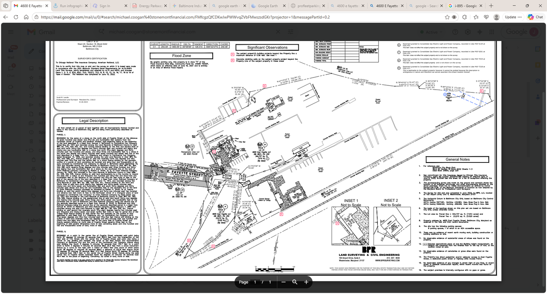Open the browser favorites list
This screenshot has height=294, width=547.
(x=476, y=17)
